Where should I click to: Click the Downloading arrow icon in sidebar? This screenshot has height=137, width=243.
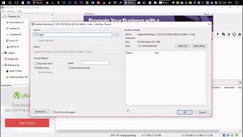point(7,22)
